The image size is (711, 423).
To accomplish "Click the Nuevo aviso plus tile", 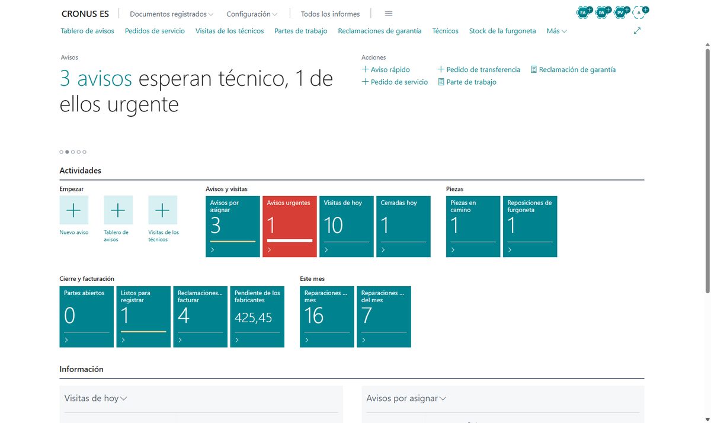I will (x=74, y=210).
